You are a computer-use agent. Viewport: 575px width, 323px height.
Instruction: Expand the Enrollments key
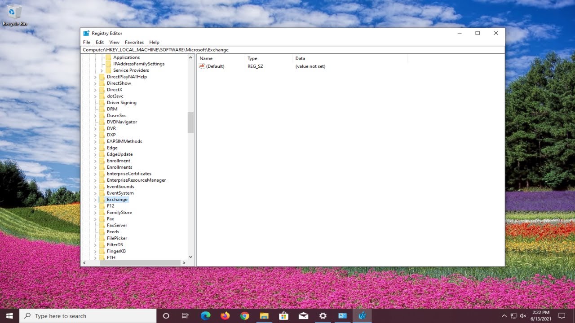pos(95,167)
